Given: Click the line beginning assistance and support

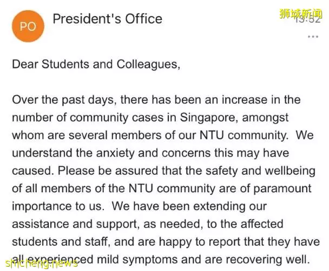Looking at the screenshot, I should pos(148,224).
